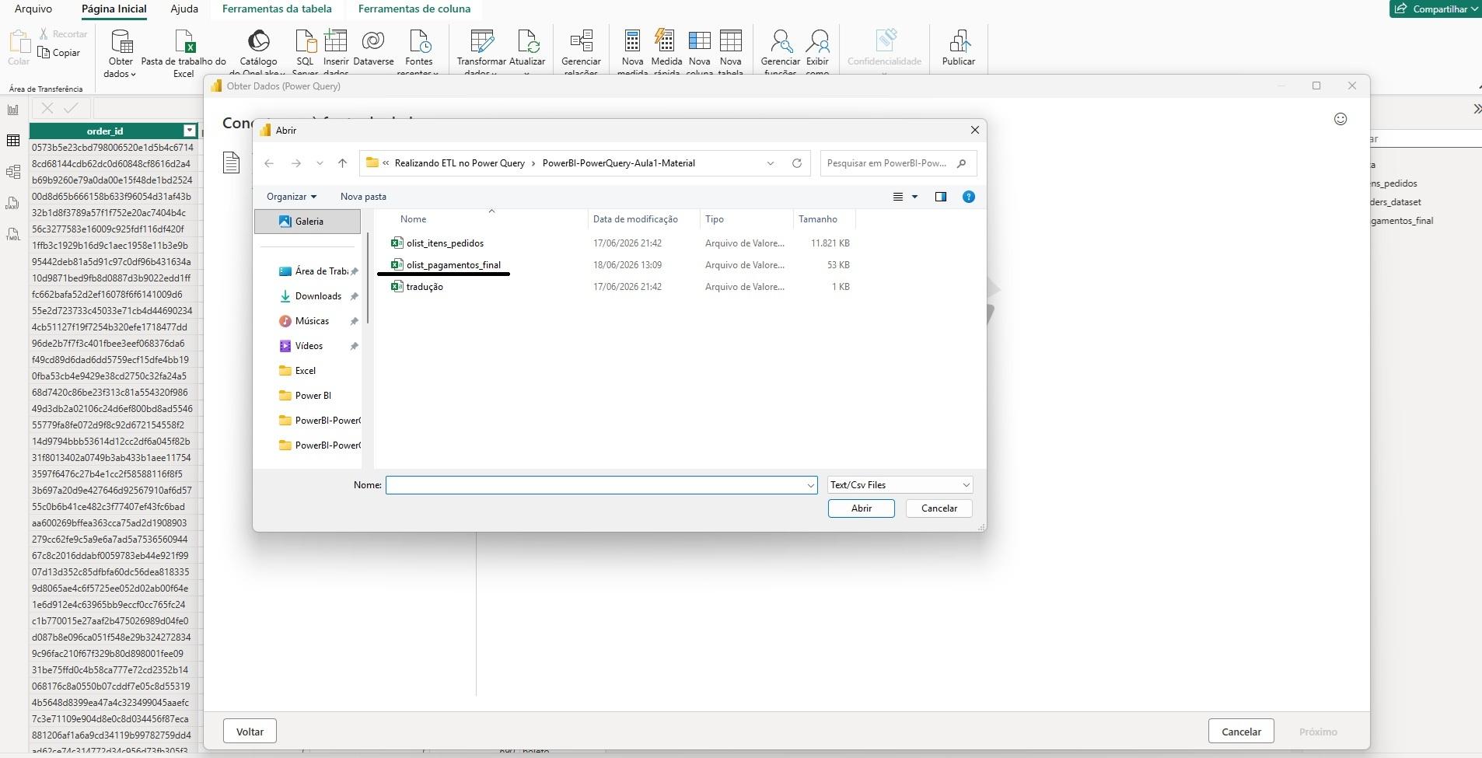Click Pasta de trabalho do Excel icon
The image size is (1482, 758).
click(184, 40)
